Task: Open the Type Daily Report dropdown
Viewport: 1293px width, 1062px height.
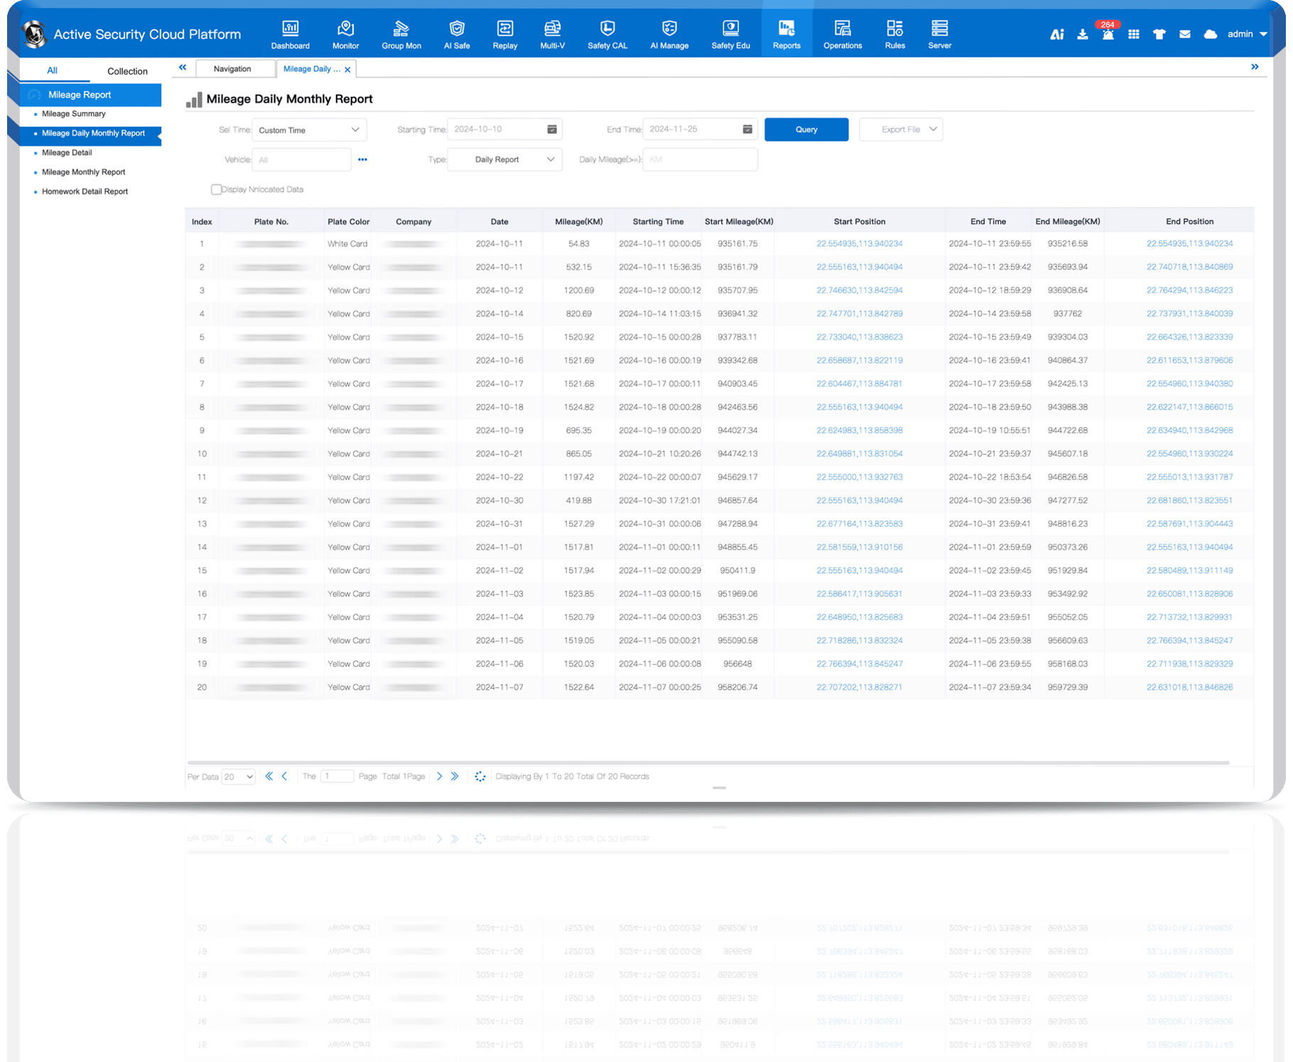Action: pos(504,159)
